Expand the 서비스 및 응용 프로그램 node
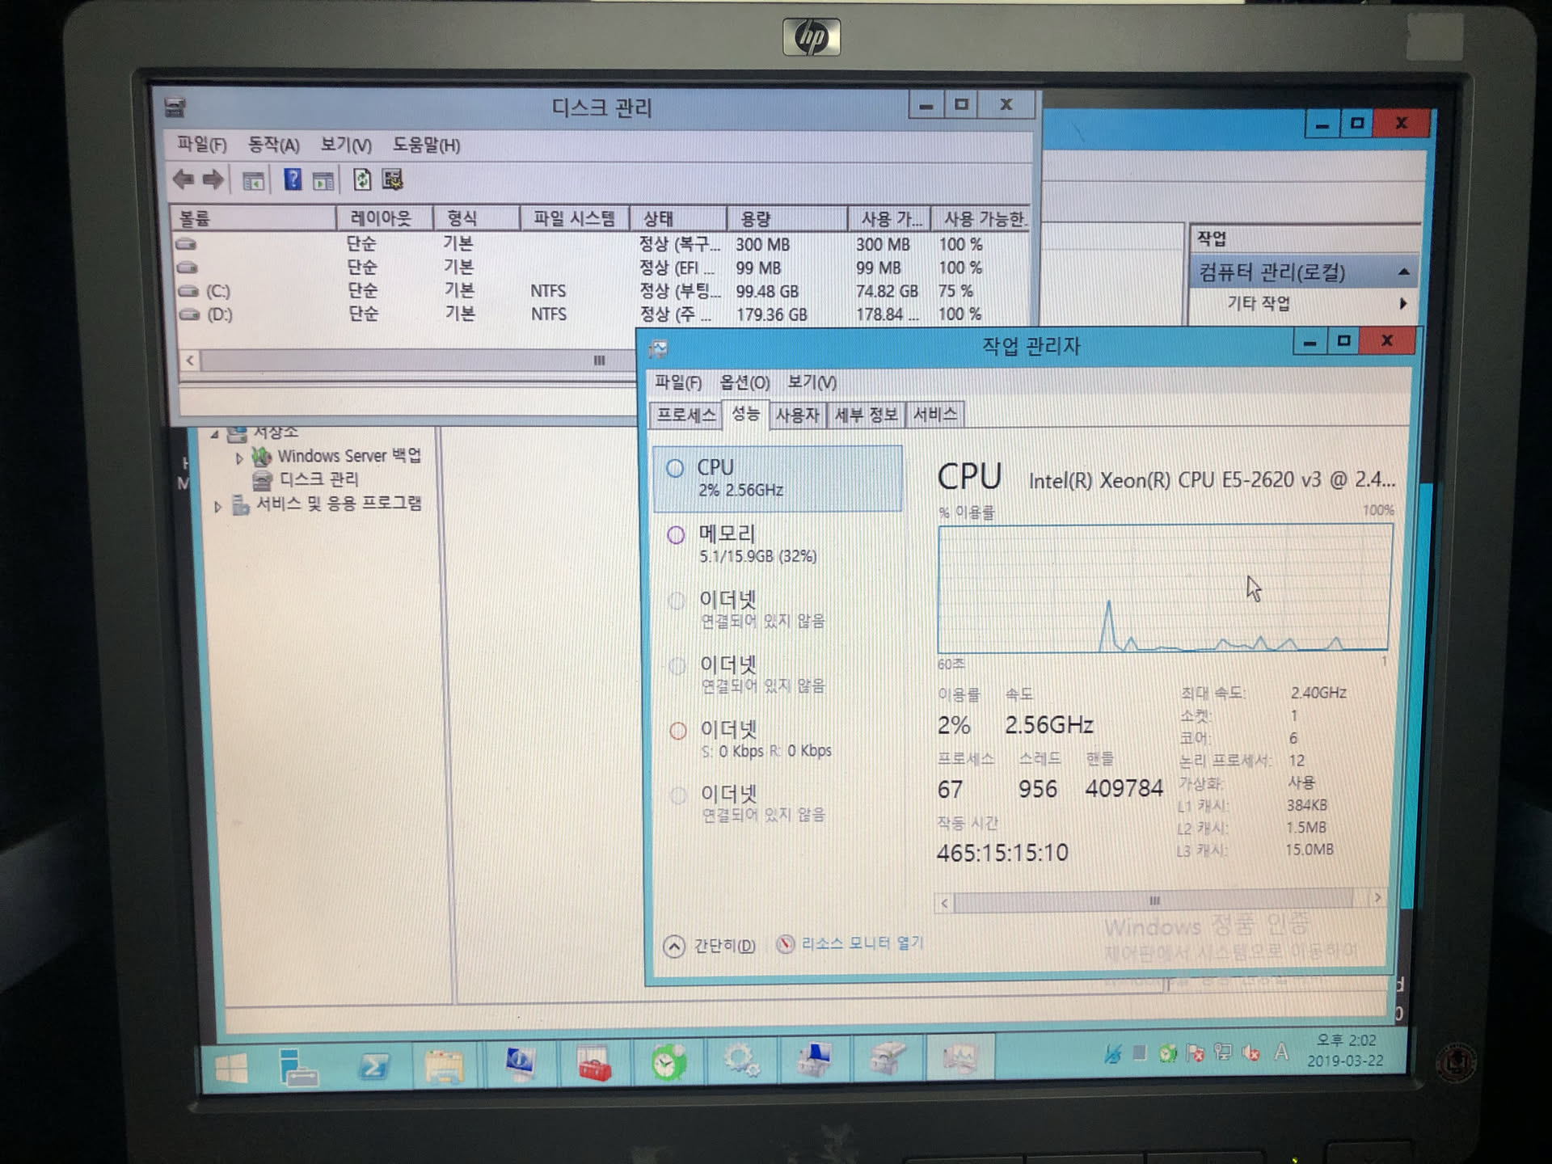 click(x=217, y=507)
